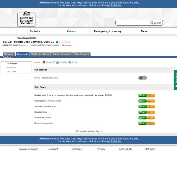This screenshot has width=177, height=177.
Task: Open the Creative commons footer link
Action: click(28, 149)
